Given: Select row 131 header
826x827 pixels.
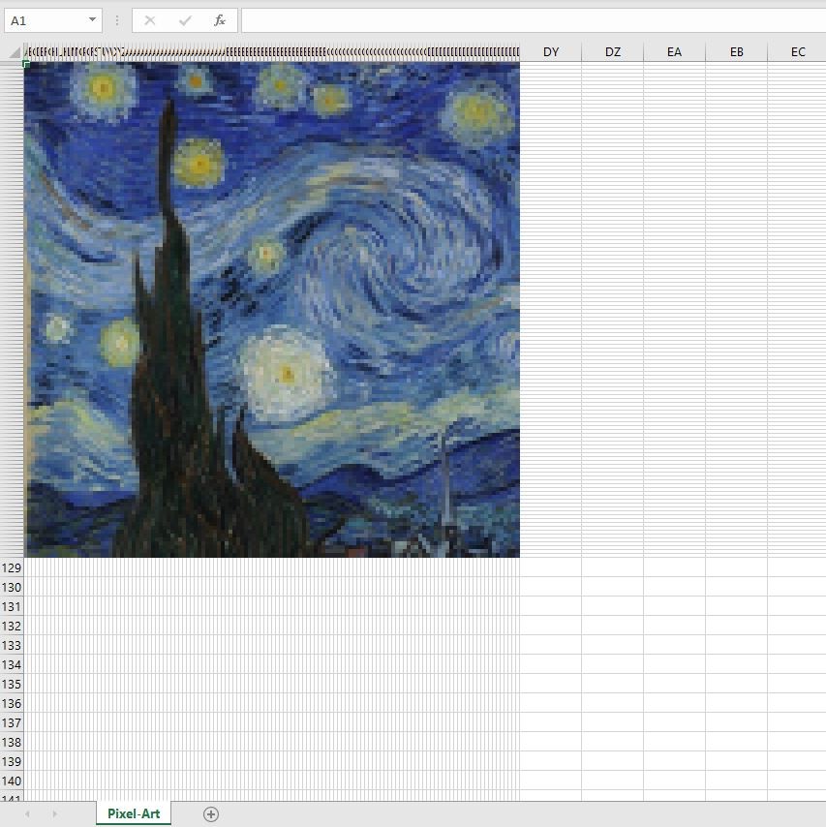Looking at the screenshot, I should point(12,606).
